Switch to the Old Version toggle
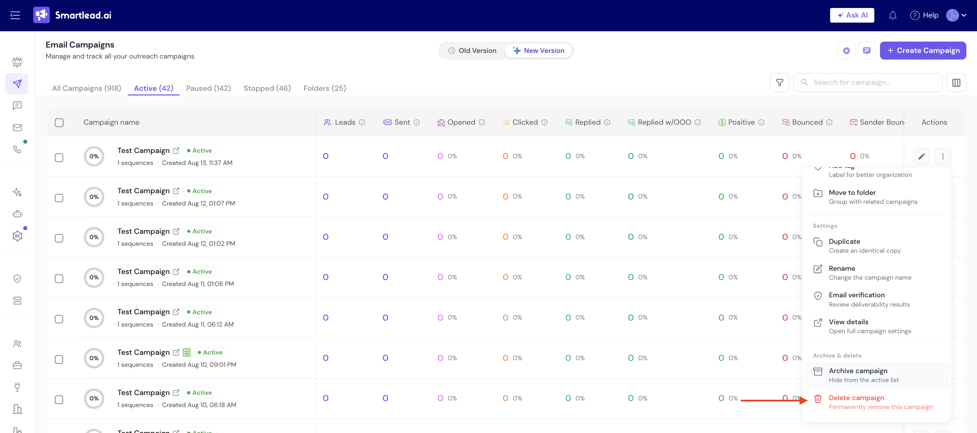977x433 pixels. click(472, 51)
